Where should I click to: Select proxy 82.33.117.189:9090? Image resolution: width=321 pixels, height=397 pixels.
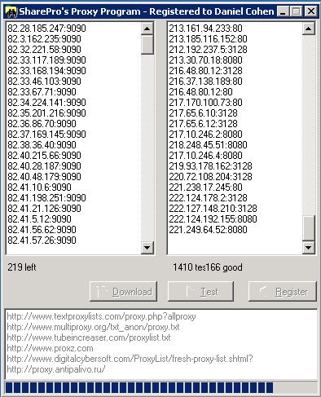coord(46,60)
